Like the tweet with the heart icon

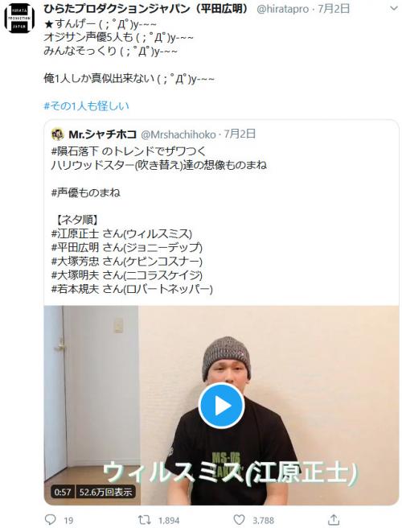point(239,520)
